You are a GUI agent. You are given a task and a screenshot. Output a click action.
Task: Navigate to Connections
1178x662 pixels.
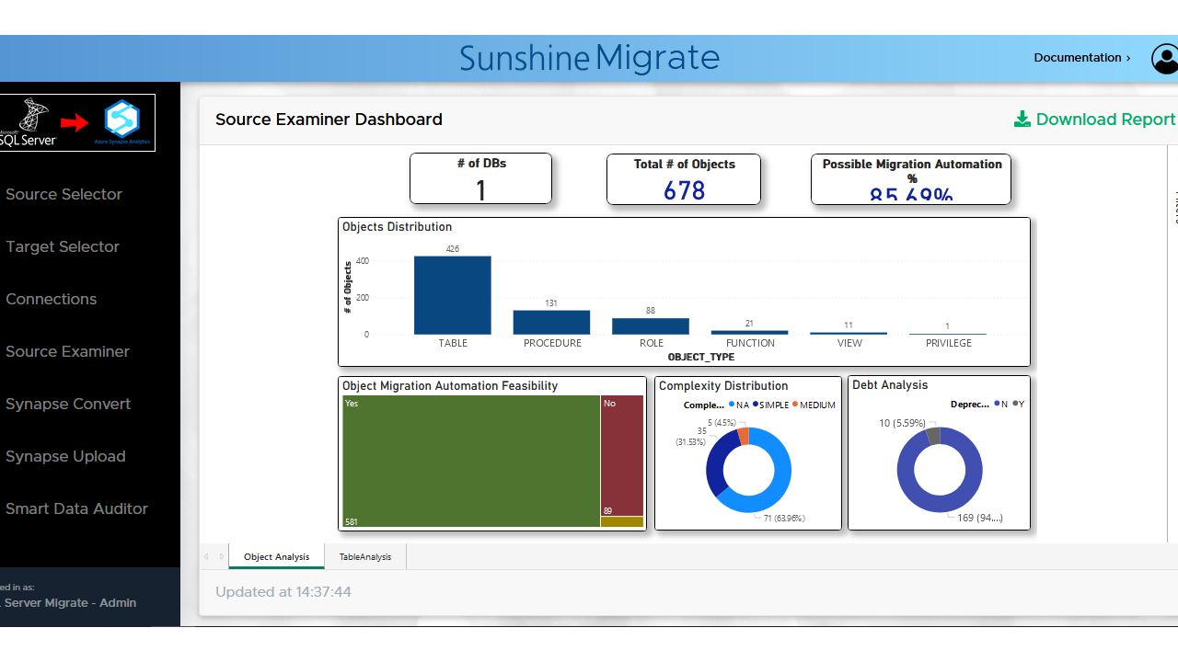[51, 299]
